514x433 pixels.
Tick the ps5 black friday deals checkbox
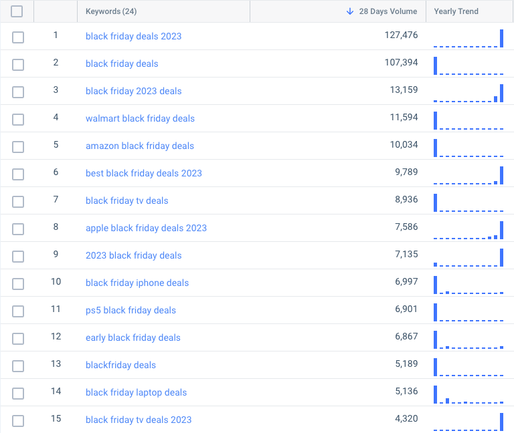(18, 311)
